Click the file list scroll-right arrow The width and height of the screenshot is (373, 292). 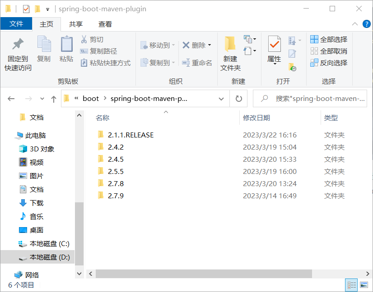point(368,274)
